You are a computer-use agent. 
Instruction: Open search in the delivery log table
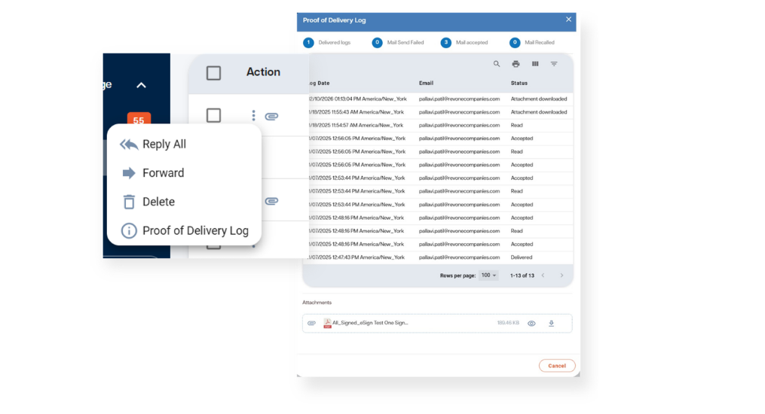(x=496, y=64)
